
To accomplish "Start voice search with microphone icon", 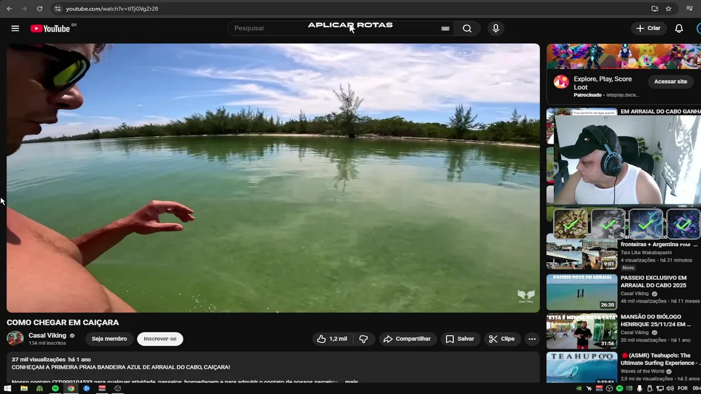I will click(496, 28).
